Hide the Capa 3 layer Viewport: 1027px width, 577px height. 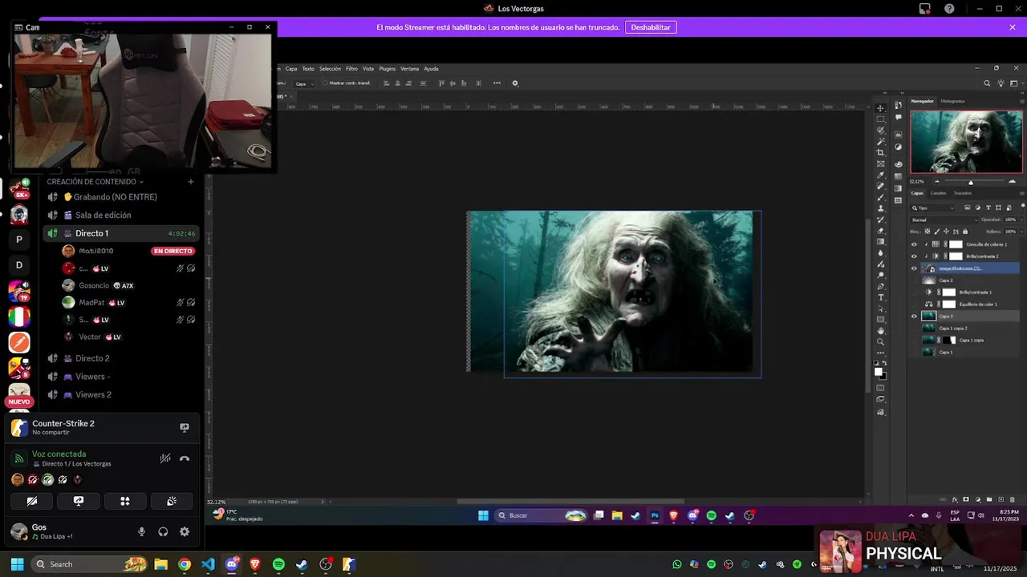[914, 317]
